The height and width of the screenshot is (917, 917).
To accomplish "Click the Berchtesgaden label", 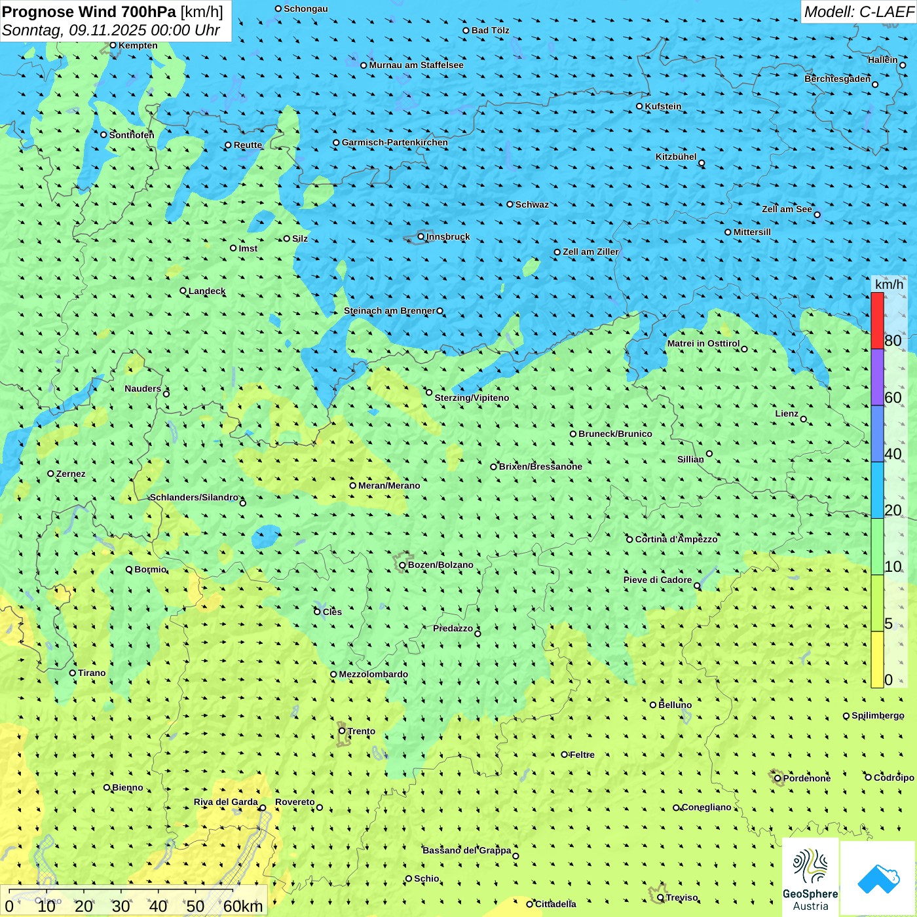I will tap(838, 79).
